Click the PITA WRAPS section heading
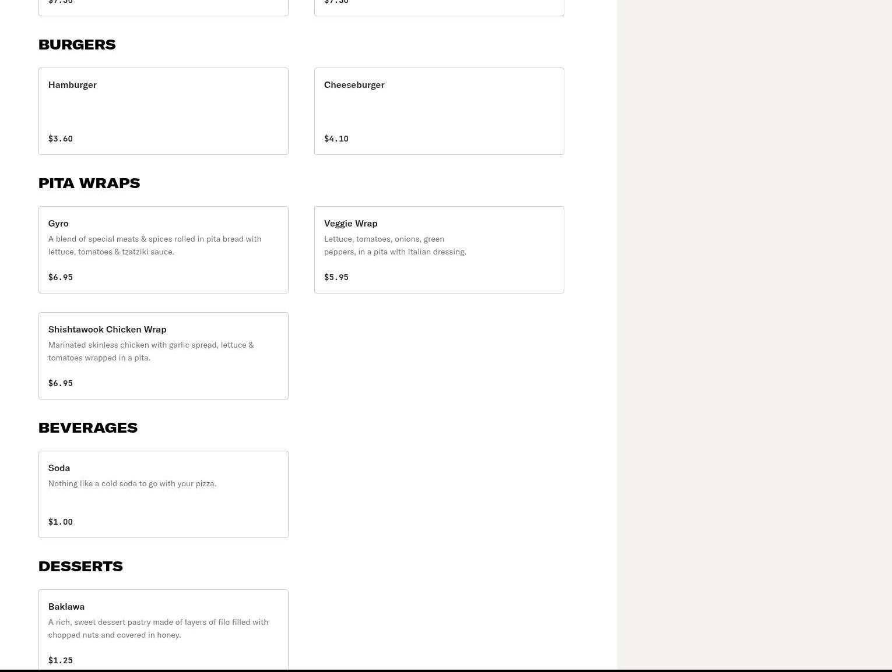The height and width of the screenshot is (672, 892). click(89, 183)
